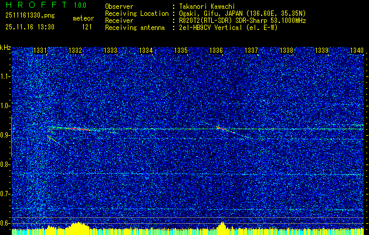Click the 1.0 kHz axis label
This screenshot has width=369, height=235.
click(5, 106)
